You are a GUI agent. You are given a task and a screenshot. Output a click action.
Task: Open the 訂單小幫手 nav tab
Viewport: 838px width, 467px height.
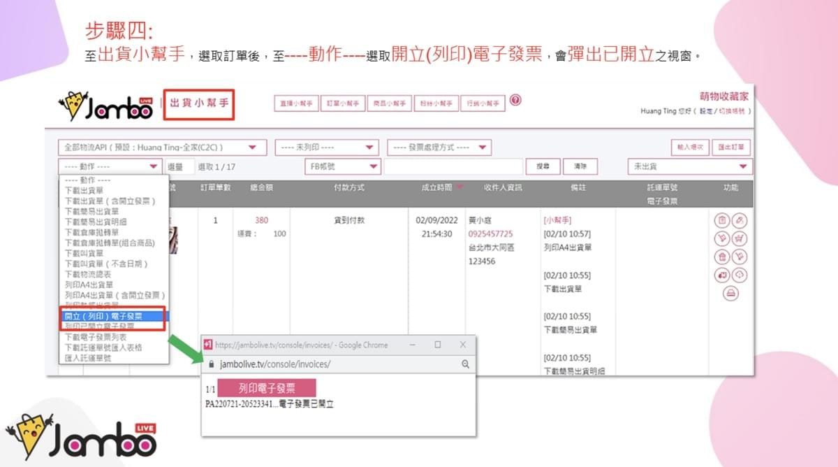click(342, 103)
